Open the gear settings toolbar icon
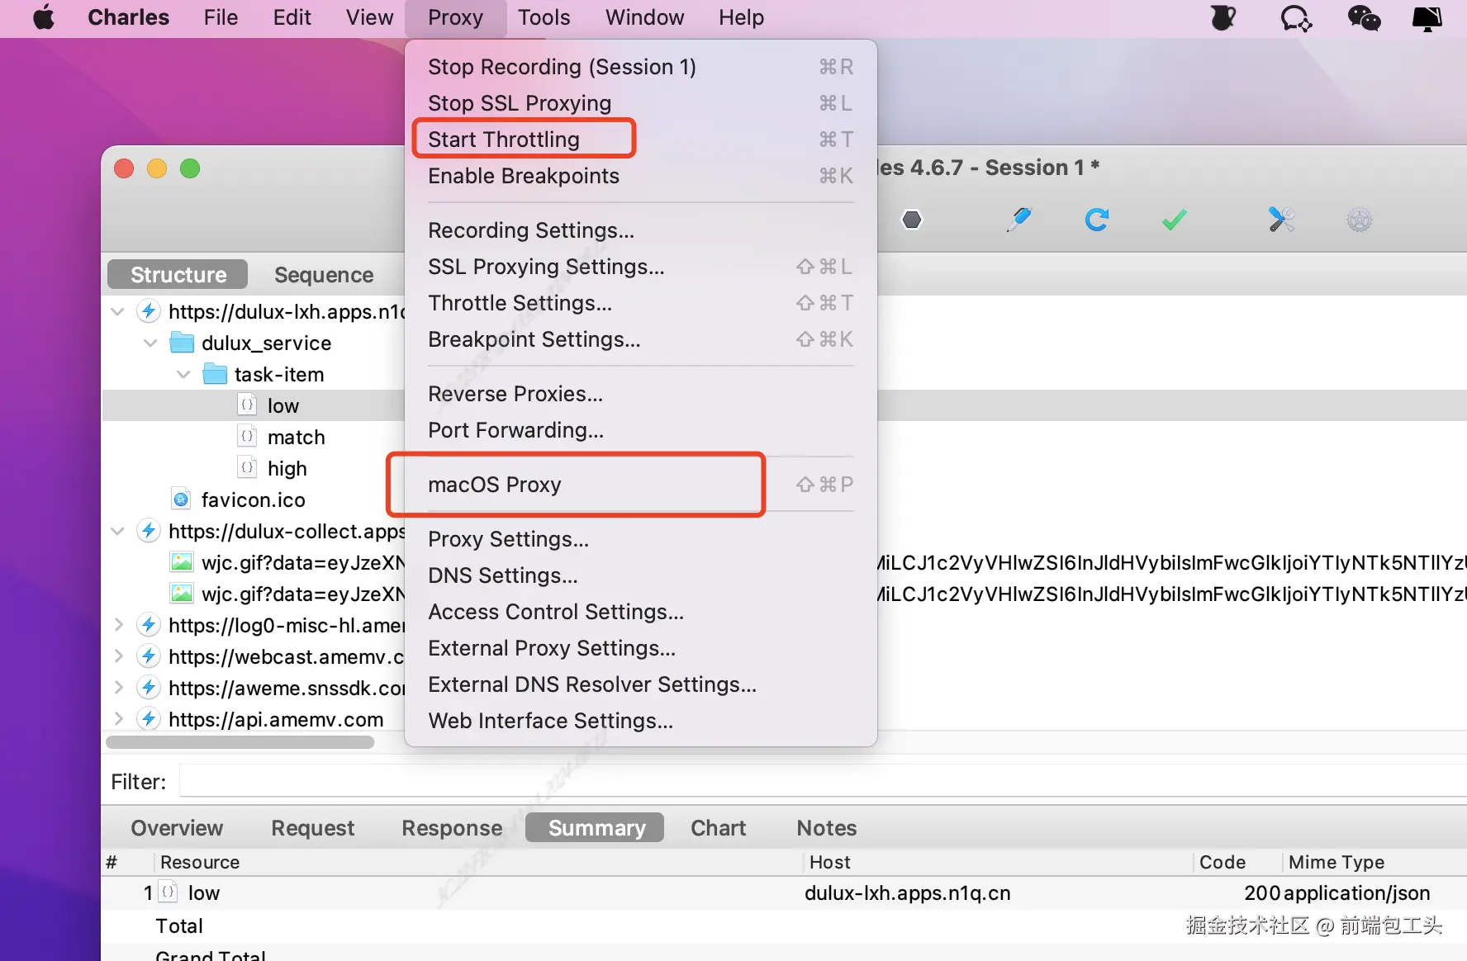1467x961 pixels. point(1359,220)
